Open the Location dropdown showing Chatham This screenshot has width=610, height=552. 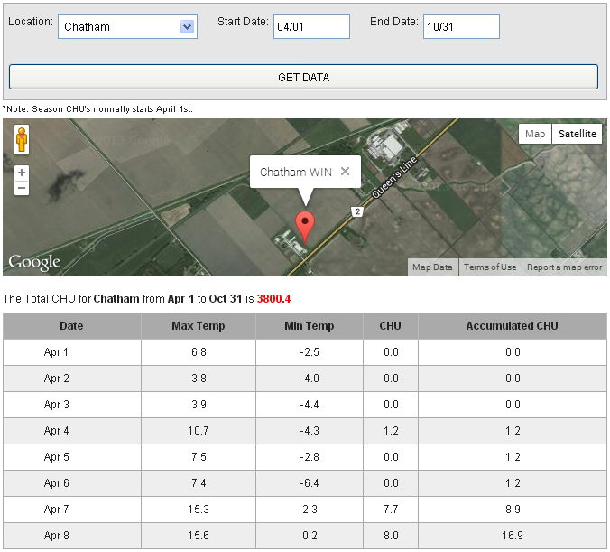[127, 26]
